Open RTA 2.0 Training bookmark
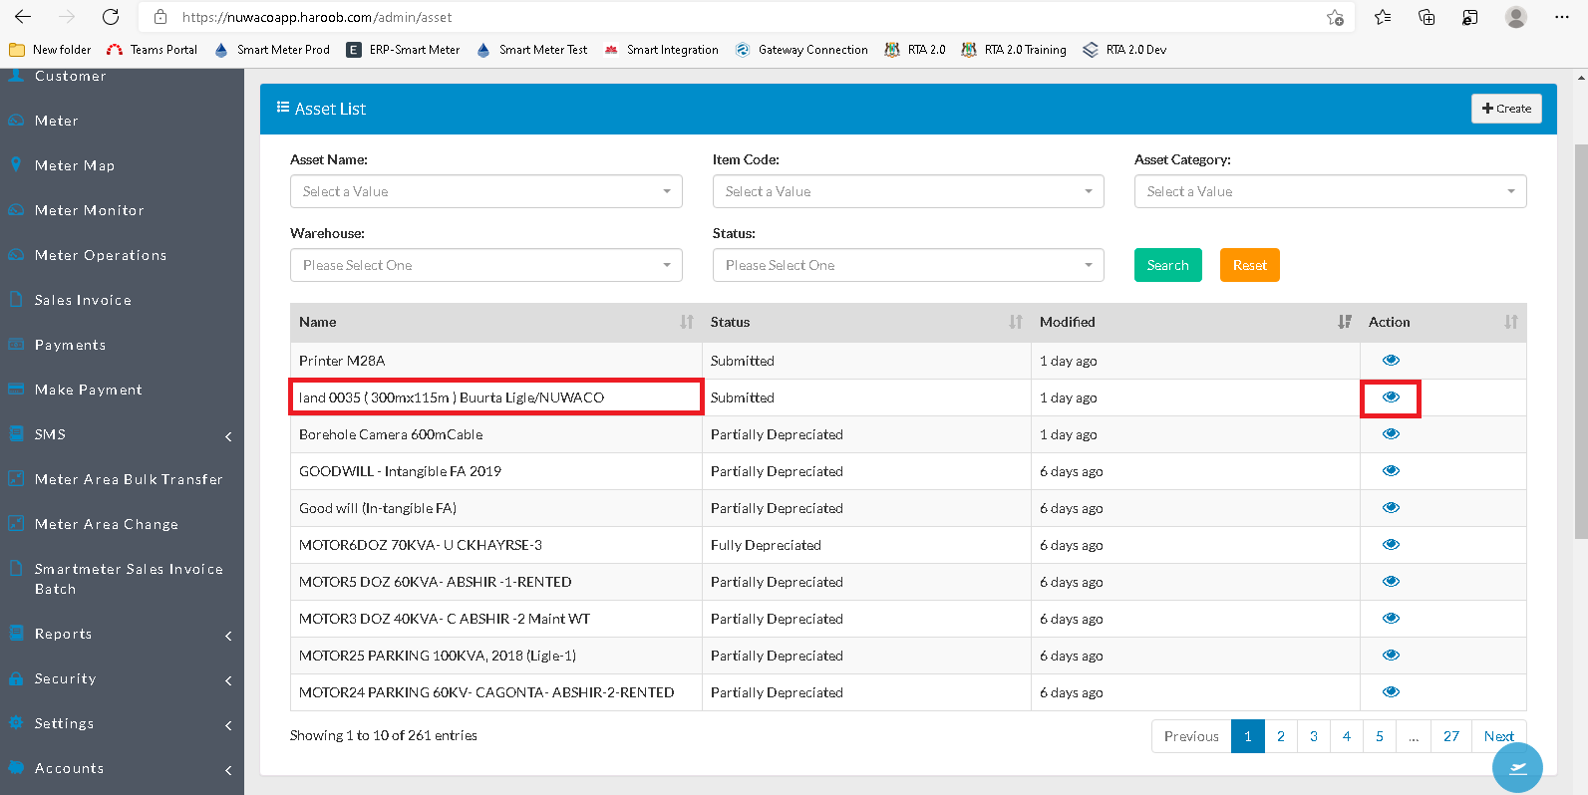 point(1014,50)
